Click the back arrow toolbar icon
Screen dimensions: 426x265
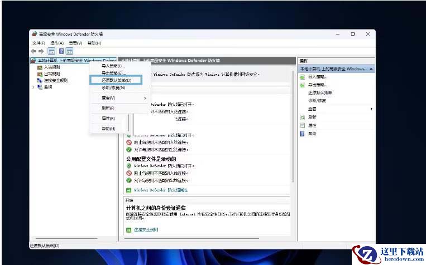point(34,51)
